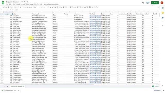Click the insert chart icon
The width and height of the screenshot is (165, 93).
pos(90,7)
